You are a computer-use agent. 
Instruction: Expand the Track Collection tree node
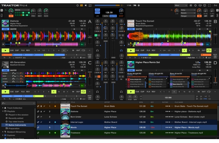point(3,108)
